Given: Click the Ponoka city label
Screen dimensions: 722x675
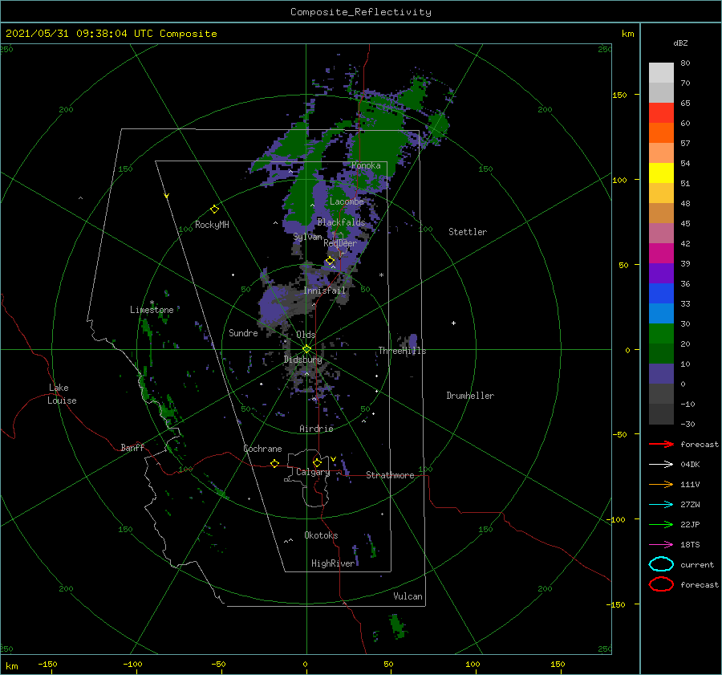Looking at the screenshot, I should pos(366,165).
